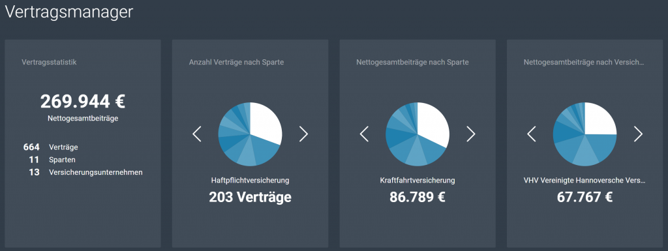The width and height of the screenshot is (668, 251).
Task: Click the 86.789 € value
Action: click(417, 197)
